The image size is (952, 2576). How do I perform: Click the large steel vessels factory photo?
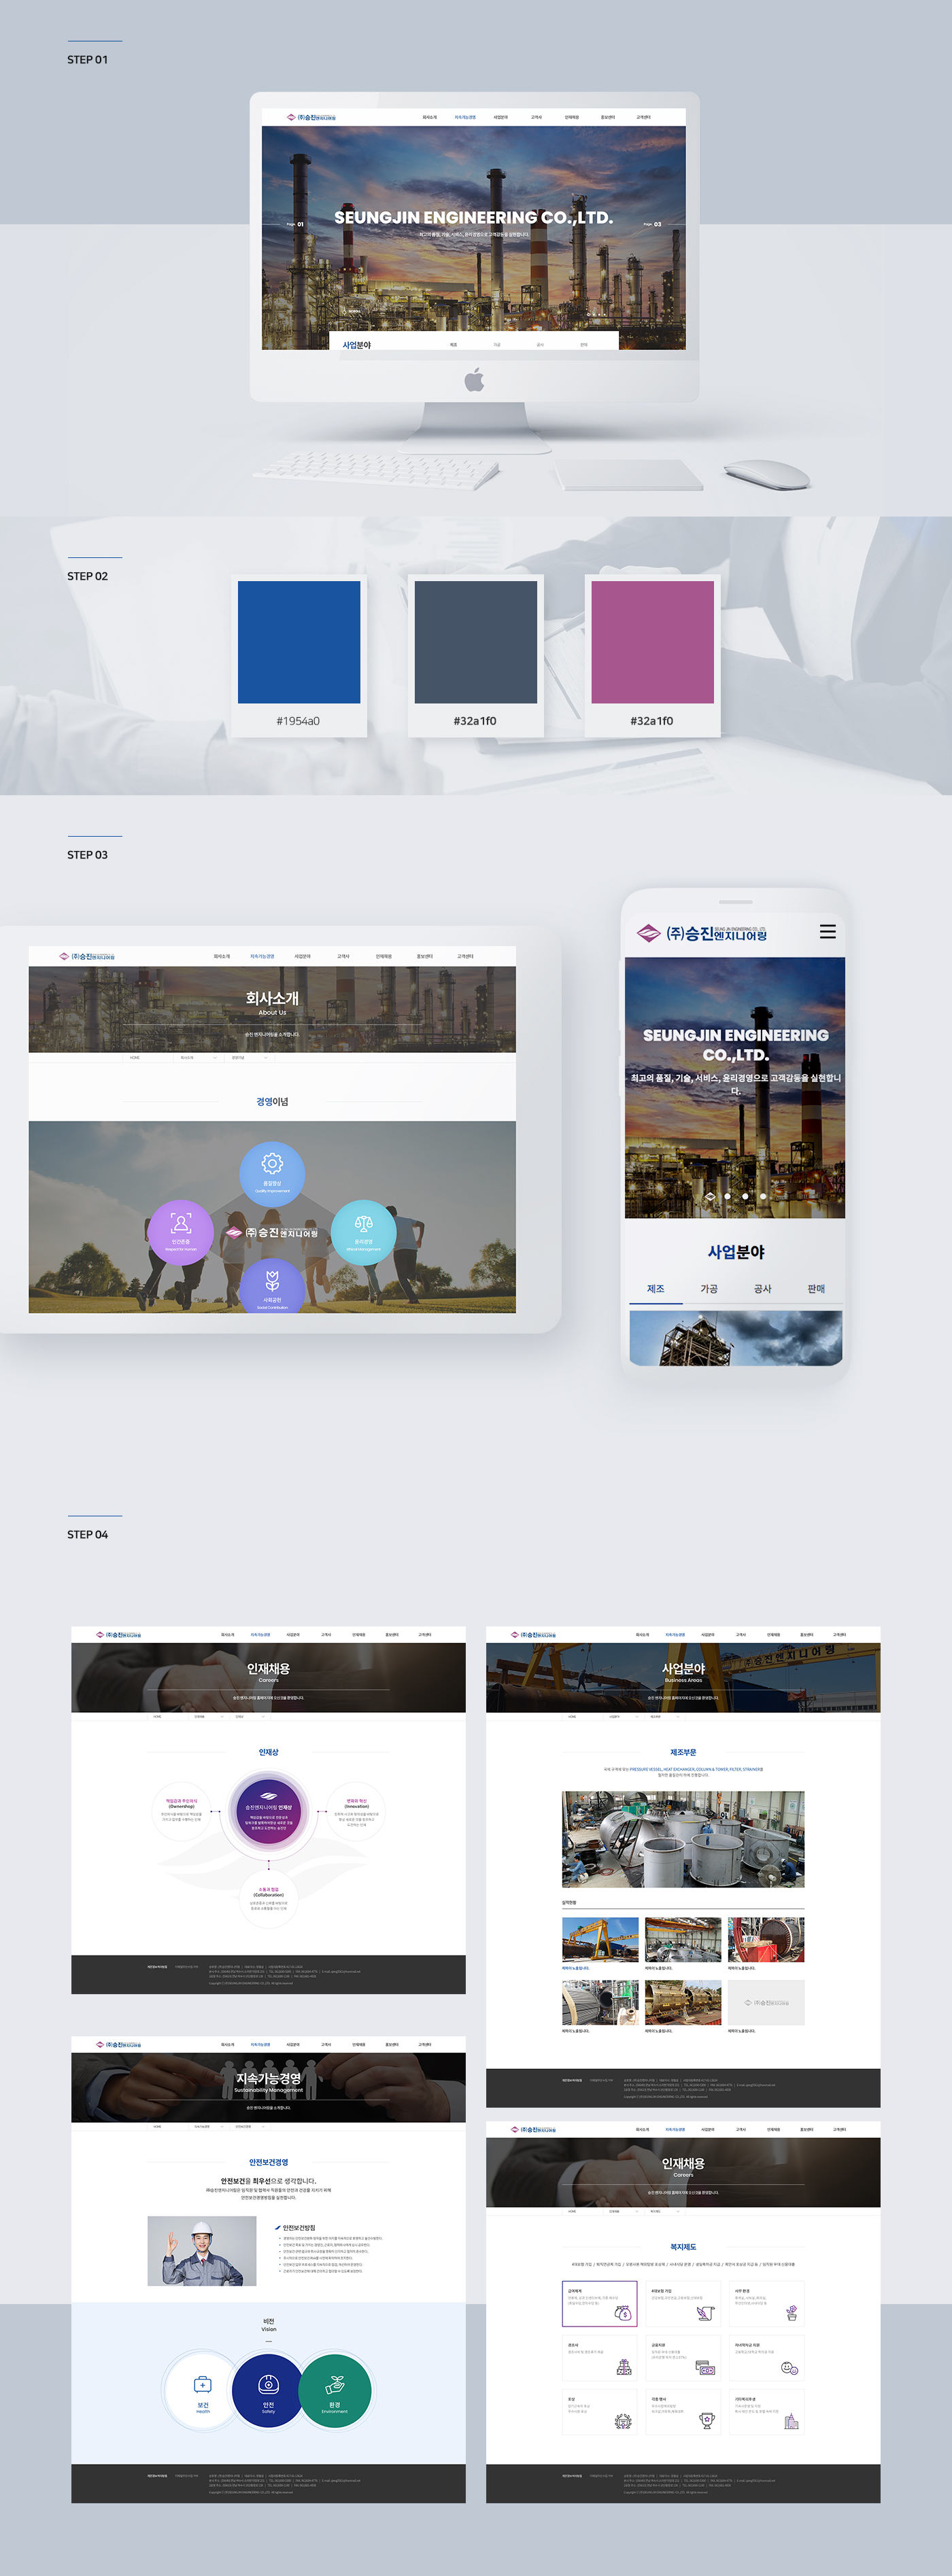pos(683,1839)
